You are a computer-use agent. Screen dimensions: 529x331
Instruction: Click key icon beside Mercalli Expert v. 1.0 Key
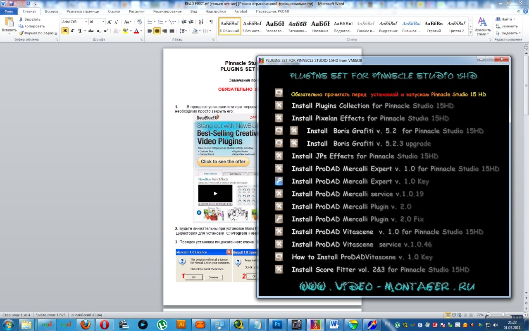tap(279, 181)
